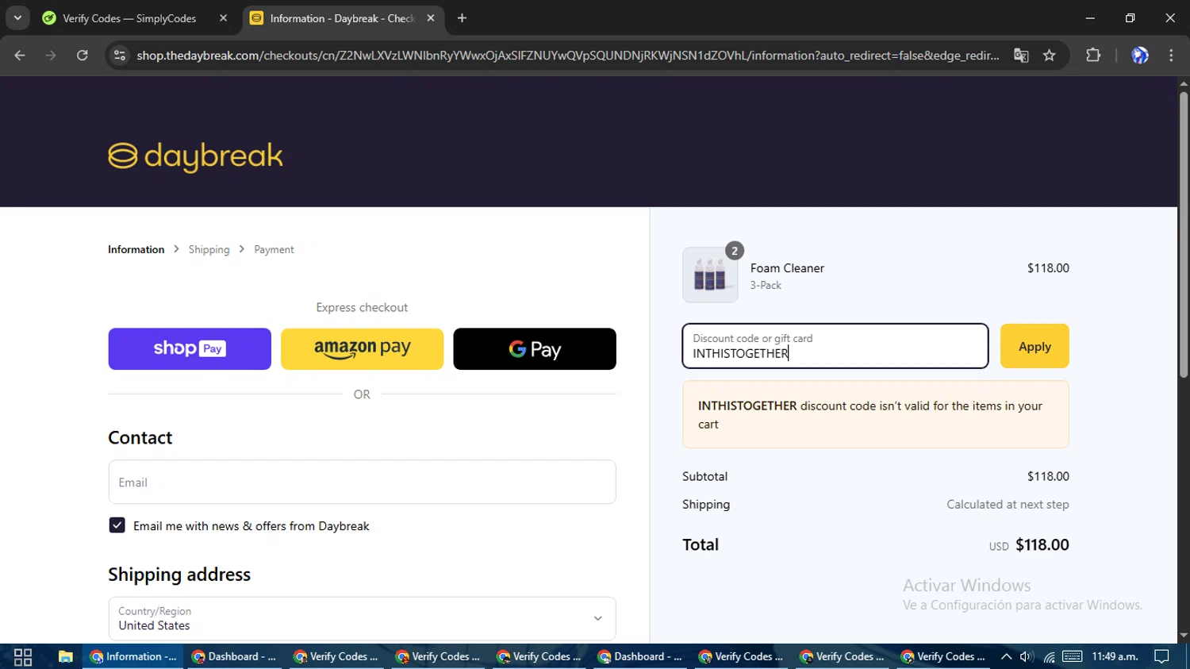The height and width of the screenshot is (669, 1190).
Task: Open the Country/Region dropdown
Action: [x=362, y=618]
